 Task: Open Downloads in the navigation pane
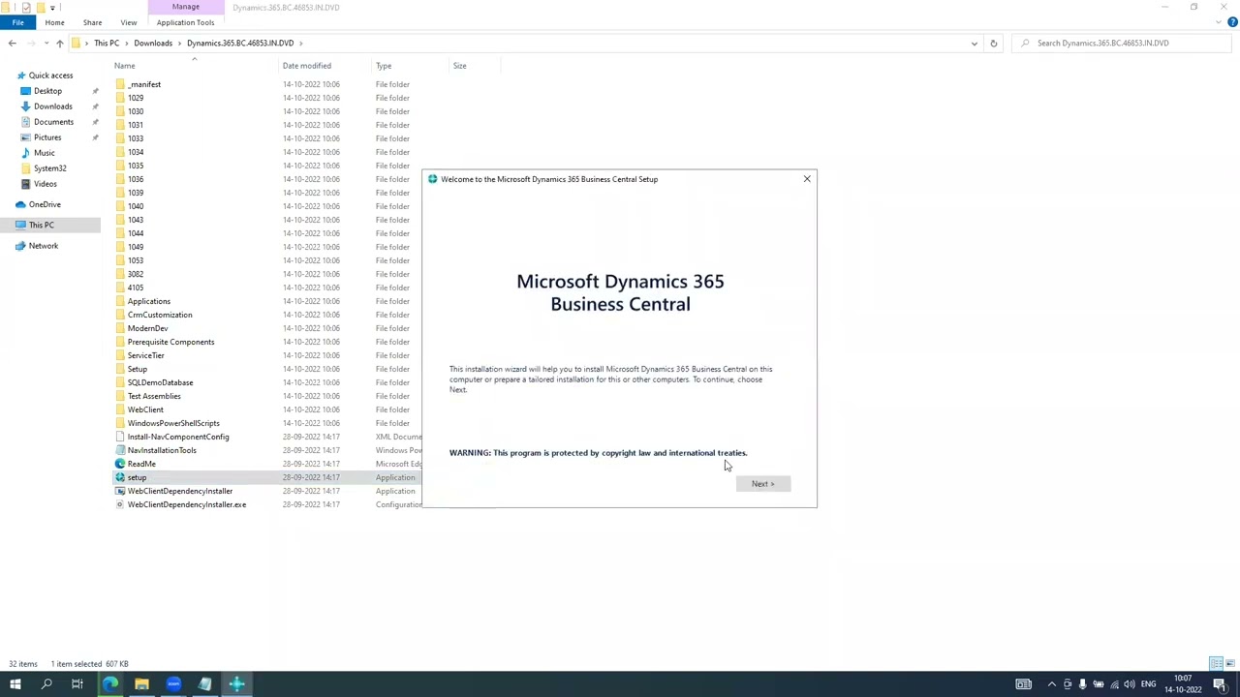52,106
